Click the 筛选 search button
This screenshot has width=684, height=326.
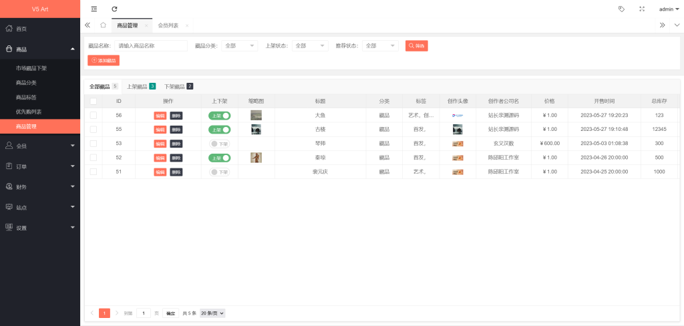pyautogui.click(x=417, y=46)
